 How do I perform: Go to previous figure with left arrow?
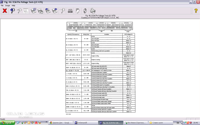(x=48, y=11)
